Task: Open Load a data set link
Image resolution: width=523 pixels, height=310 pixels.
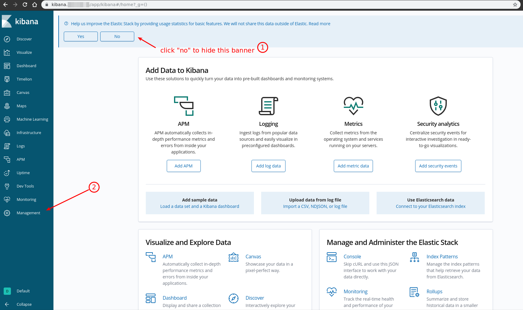Action: (200, 206)
